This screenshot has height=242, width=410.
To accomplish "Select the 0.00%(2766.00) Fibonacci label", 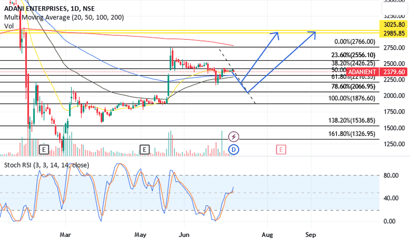I will pos(355,42).
